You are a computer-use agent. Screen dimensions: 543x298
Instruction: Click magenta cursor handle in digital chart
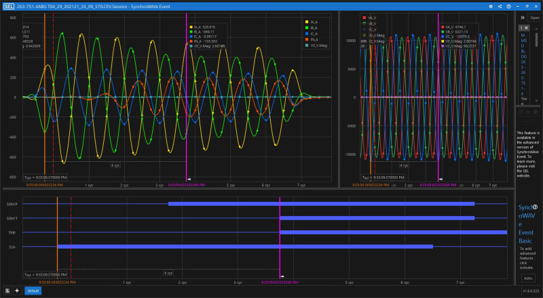282,276
